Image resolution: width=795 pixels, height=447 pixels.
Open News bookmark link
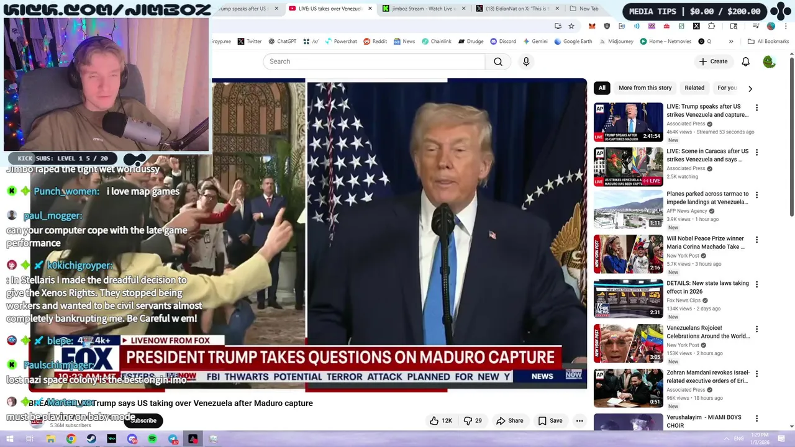tap(404, 42)
